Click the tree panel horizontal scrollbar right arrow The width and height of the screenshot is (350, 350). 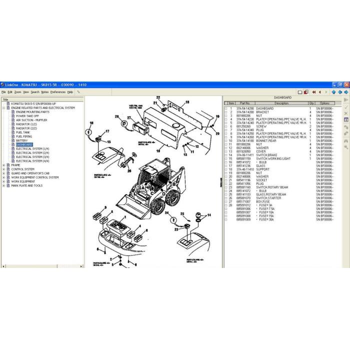point(81,266)
